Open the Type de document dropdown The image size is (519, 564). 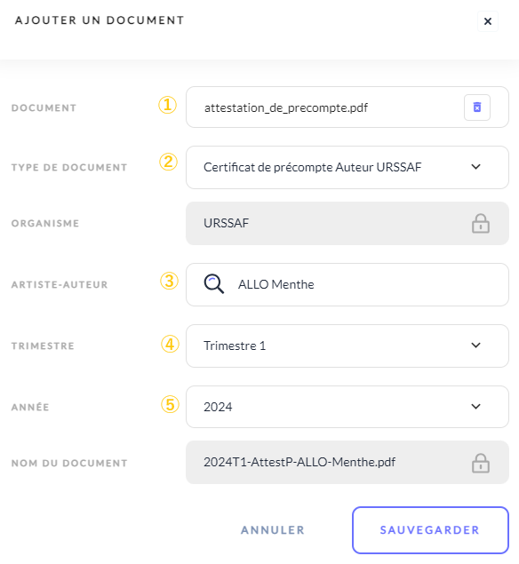click(x=347, y=167)
